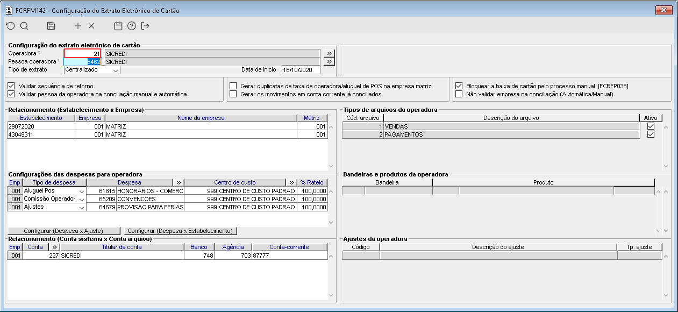Viewport: 678px width, 312px height.
Task: Click the % Rateio column header
Action: [312, 182]
